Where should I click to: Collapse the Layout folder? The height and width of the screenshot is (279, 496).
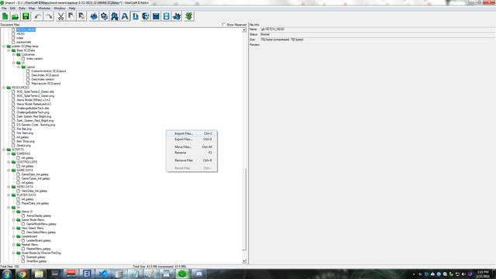click(x=19, y=67)
